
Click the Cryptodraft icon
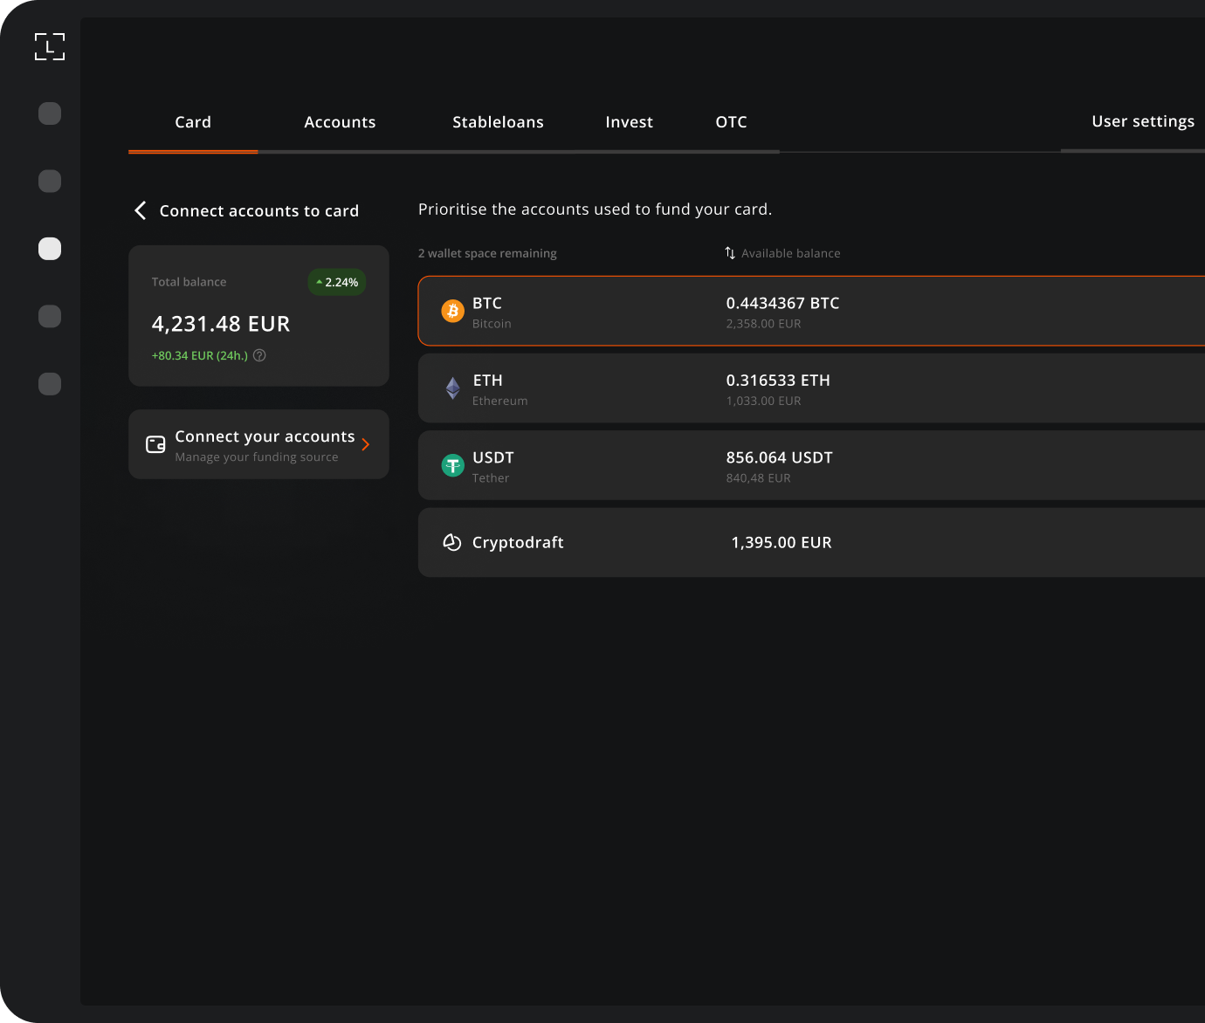click(451, 542)
